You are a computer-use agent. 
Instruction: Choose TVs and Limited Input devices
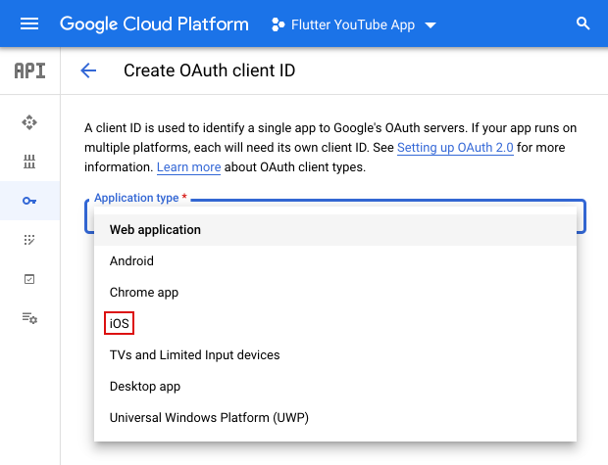tap(194, 355)
